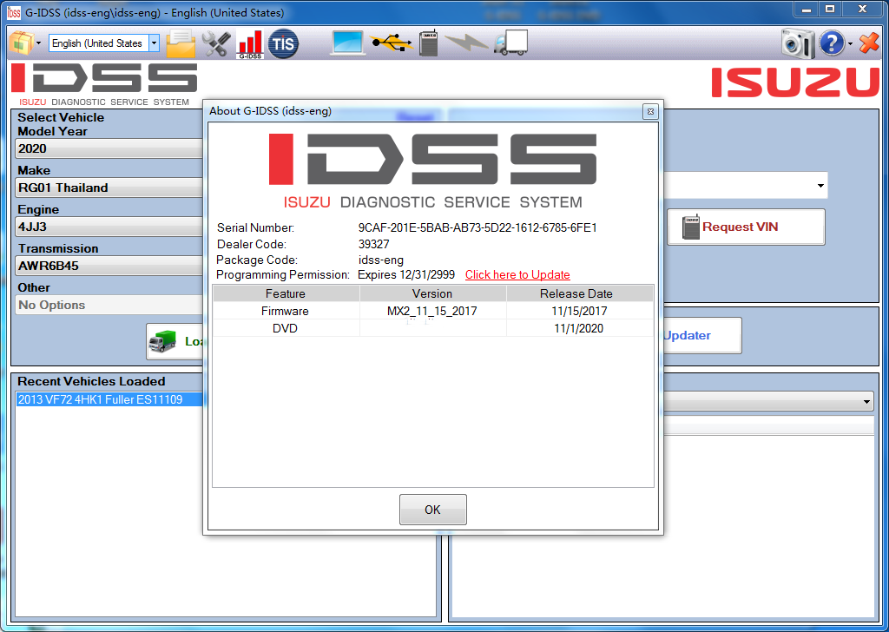Click the Version column header
The image size is (889, 632).
click(432, 293)
